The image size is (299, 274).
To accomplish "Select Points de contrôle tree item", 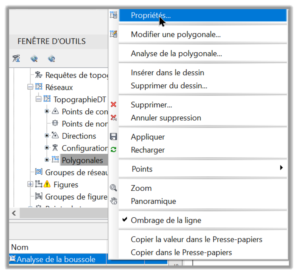I will 85,112.
